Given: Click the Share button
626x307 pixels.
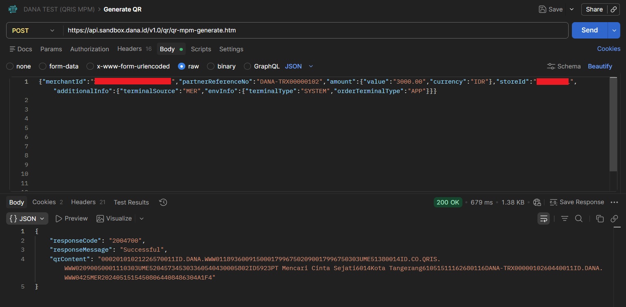Looking at the screenshot, I should [x=594, y=9].
